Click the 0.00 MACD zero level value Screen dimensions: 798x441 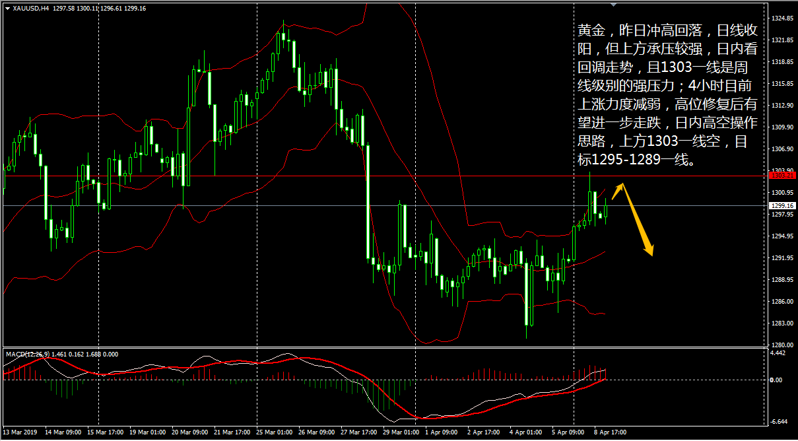777,380
